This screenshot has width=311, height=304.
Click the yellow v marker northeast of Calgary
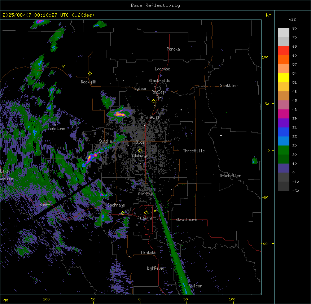(x=155, y=211)
